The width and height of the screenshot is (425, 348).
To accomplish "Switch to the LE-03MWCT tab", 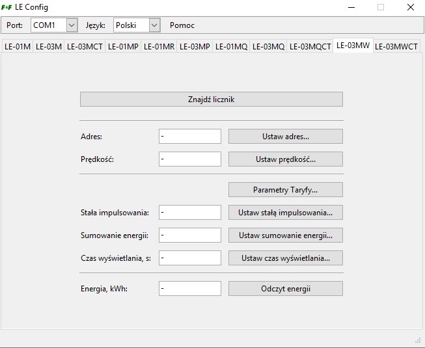I will 396,47.
